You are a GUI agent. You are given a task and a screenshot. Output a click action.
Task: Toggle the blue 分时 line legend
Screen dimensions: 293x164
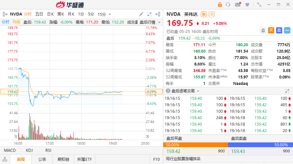pos(5,22)
